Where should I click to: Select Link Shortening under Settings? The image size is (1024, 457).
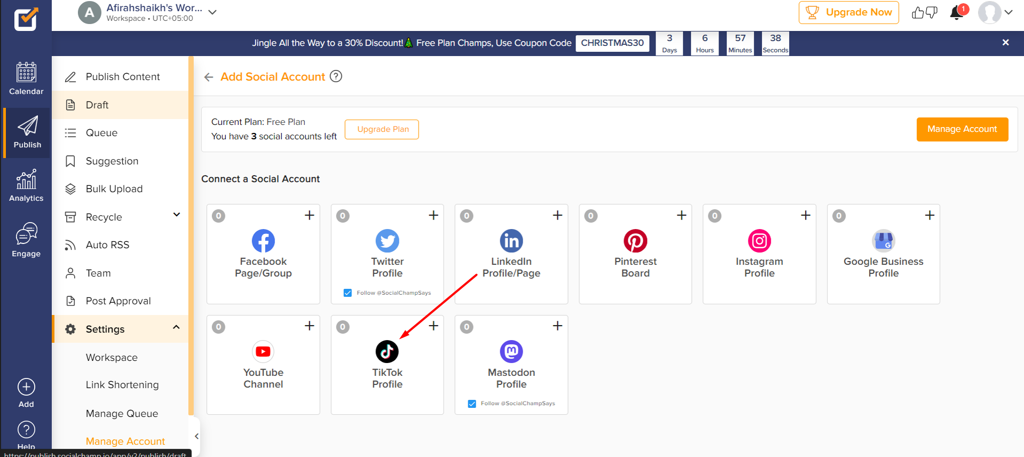(122, 385)
